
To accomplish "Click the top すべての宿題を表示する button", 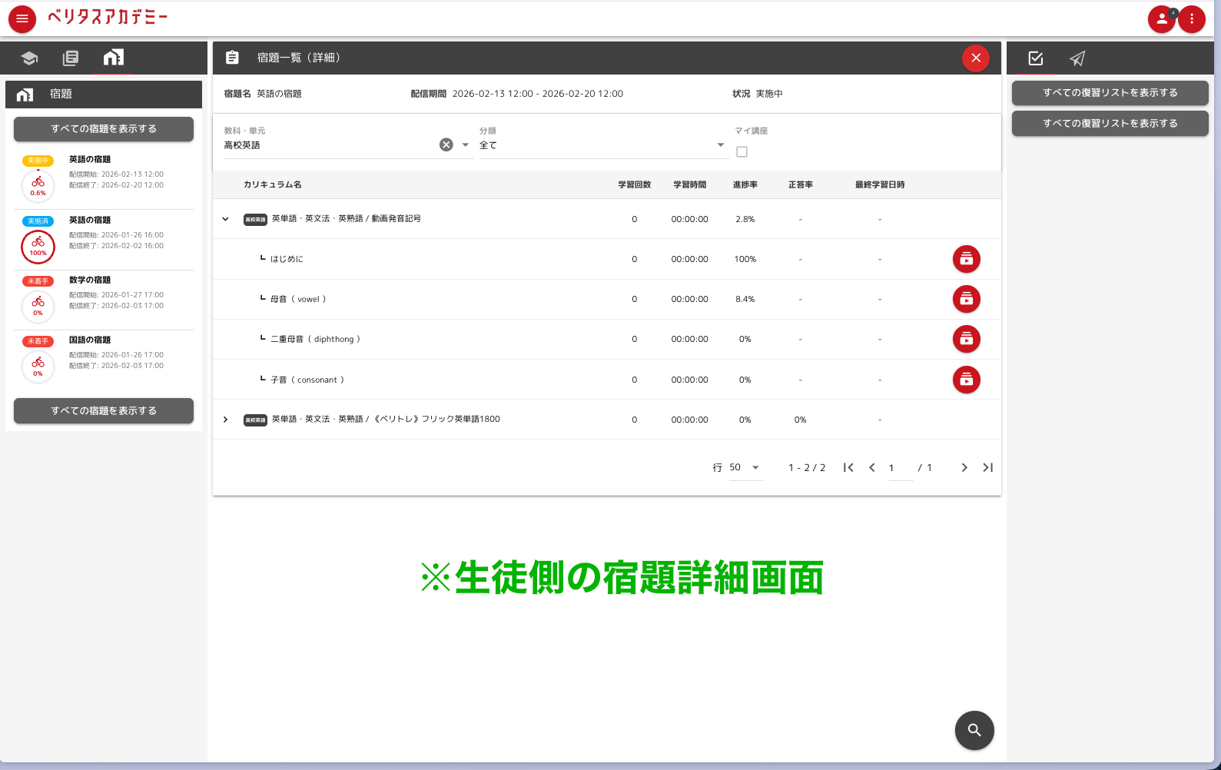I will pyautogui.click(x=104, y=129).
